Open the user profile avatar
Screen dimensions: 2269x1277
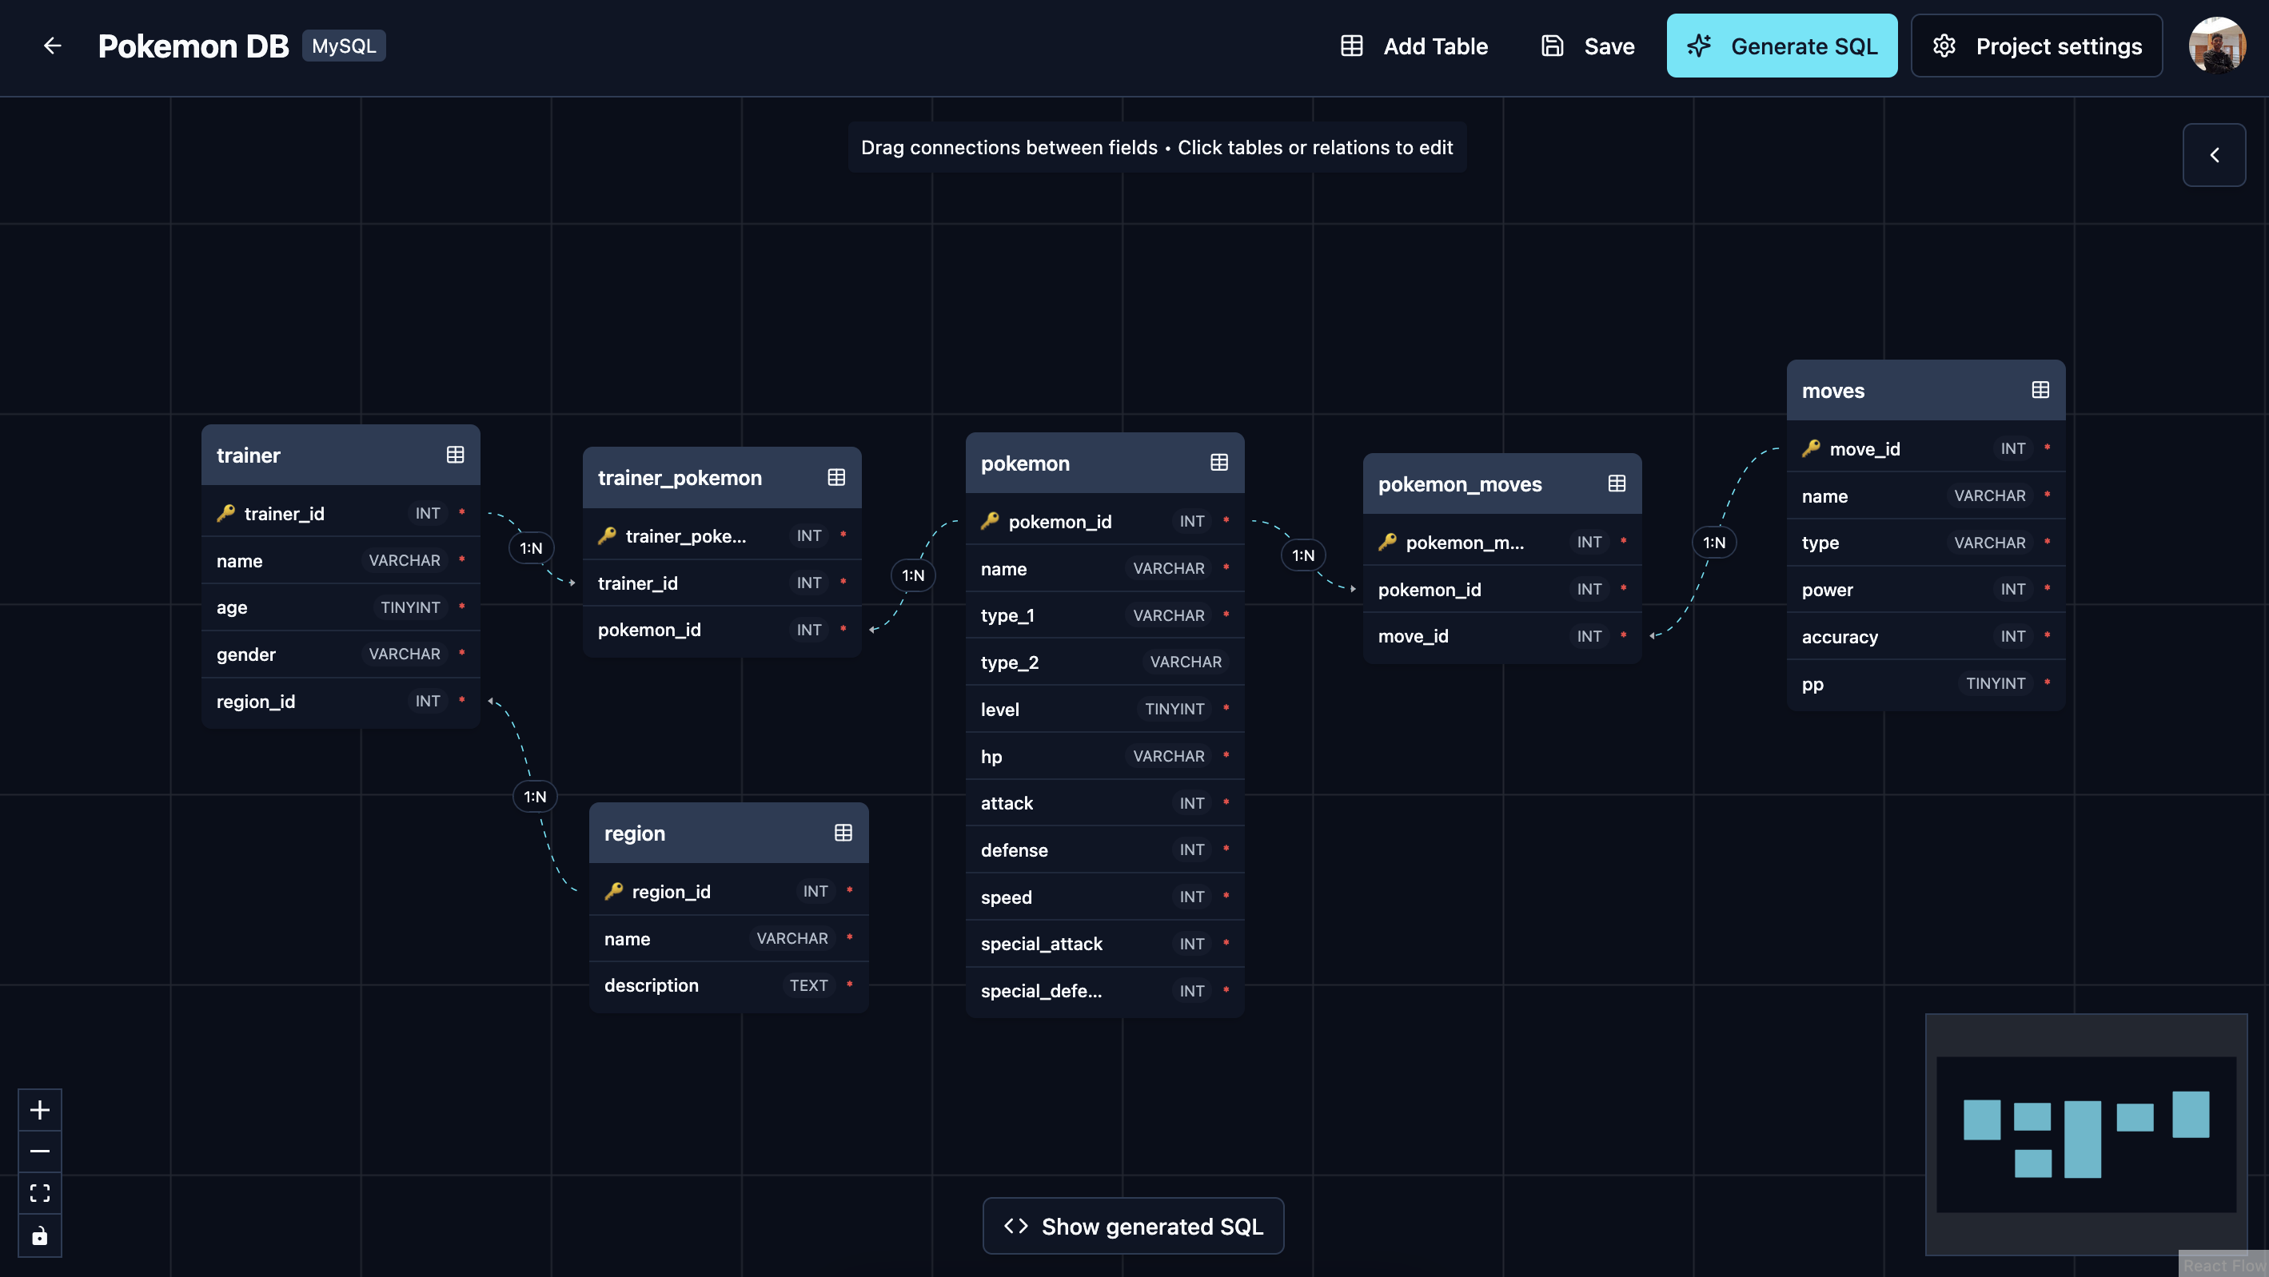[2216, 46]
